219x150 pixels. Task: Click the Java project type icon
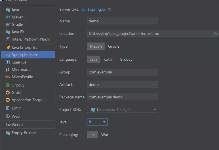point(8,10)
